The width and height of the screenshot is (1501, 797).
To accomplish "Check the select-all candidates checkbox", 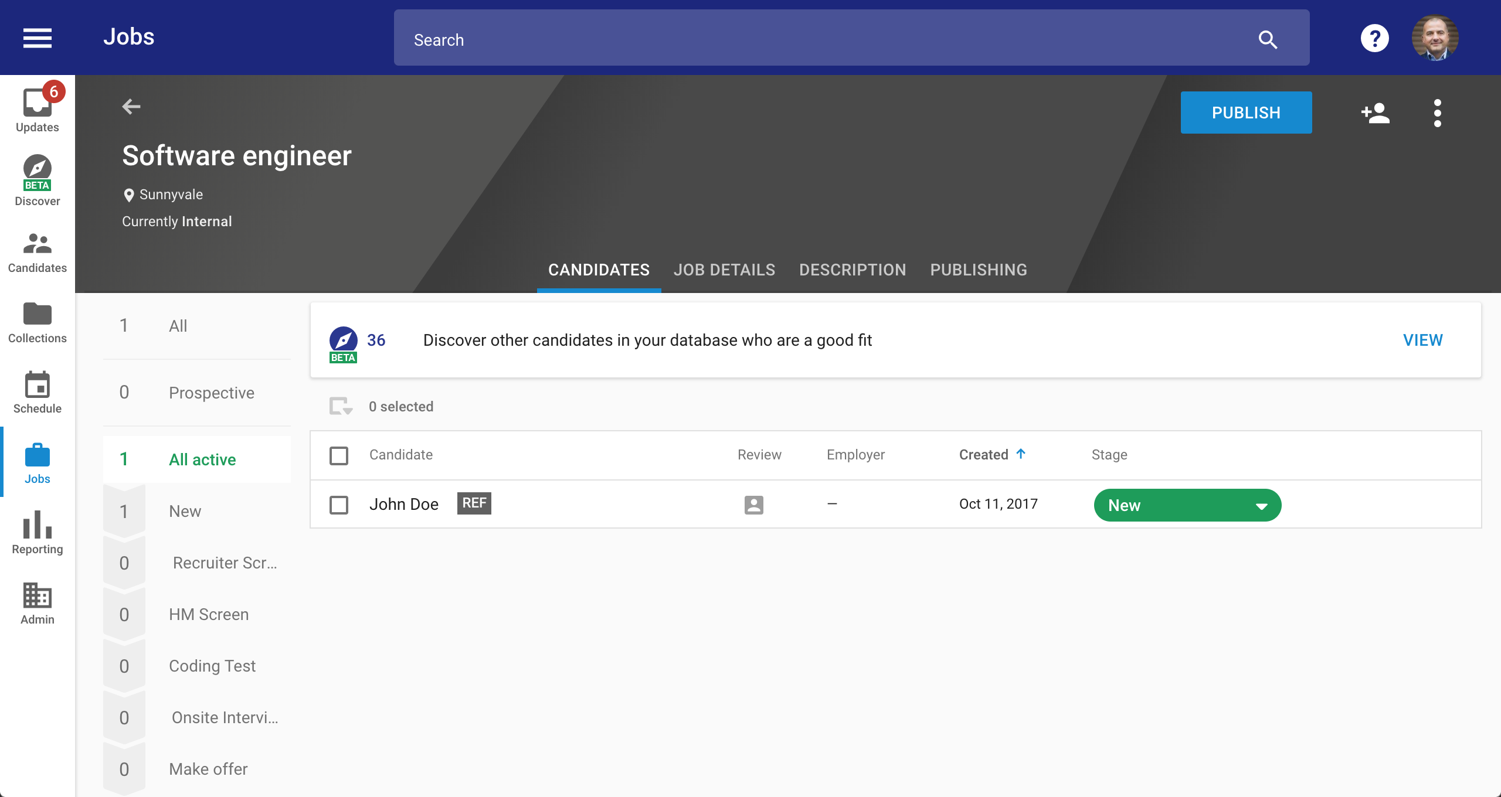I will [x=339, y=455].
